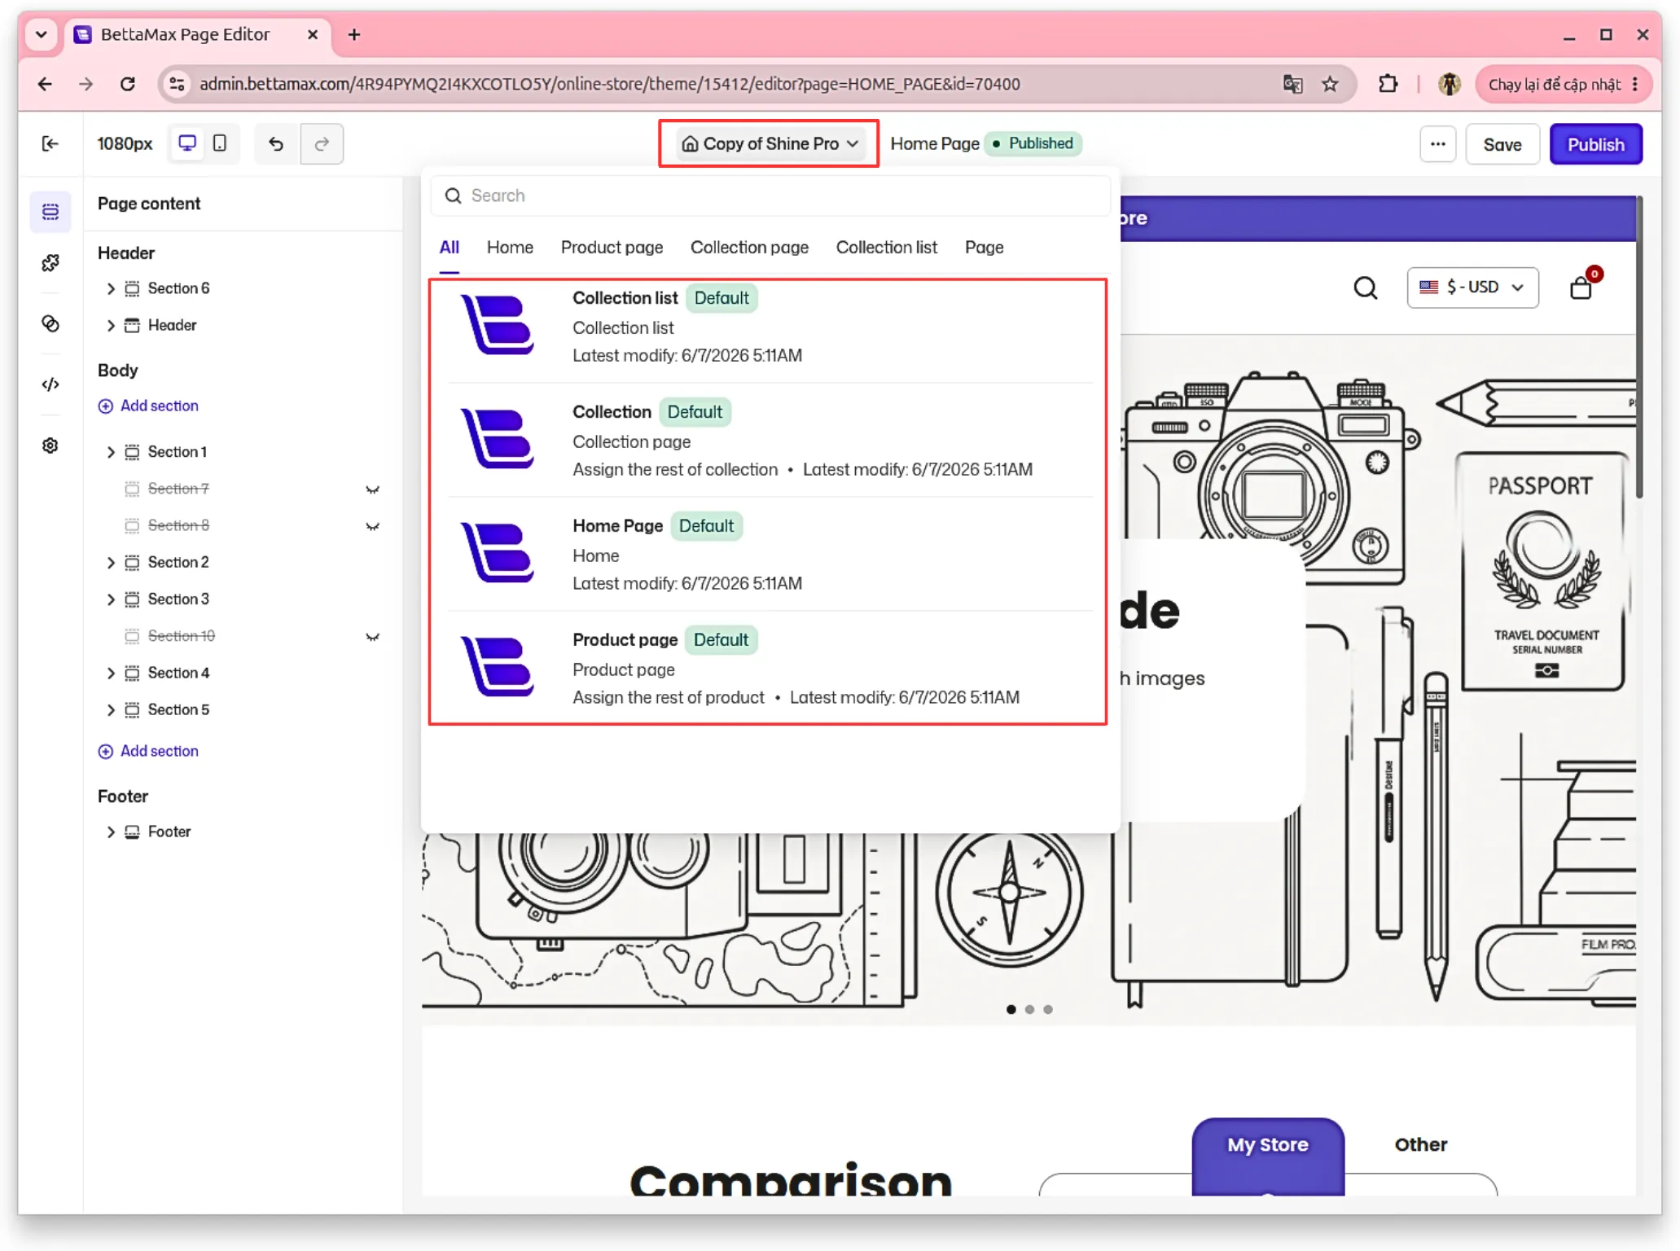This screenshot has height=1251, width=1680.
Task: Expand Section 4
Action: coord(111,674)
